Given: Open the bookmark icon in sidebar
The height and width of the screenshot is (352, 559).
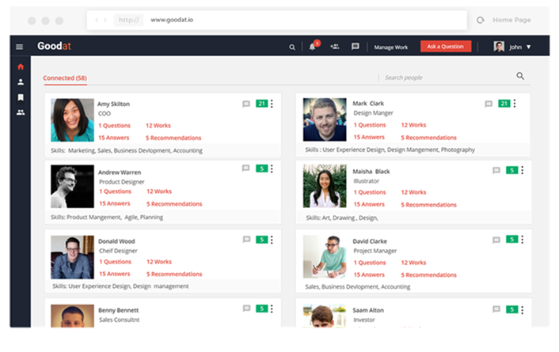Looking at the screenshot, I should pyautogui.click(x=21, y=97).
